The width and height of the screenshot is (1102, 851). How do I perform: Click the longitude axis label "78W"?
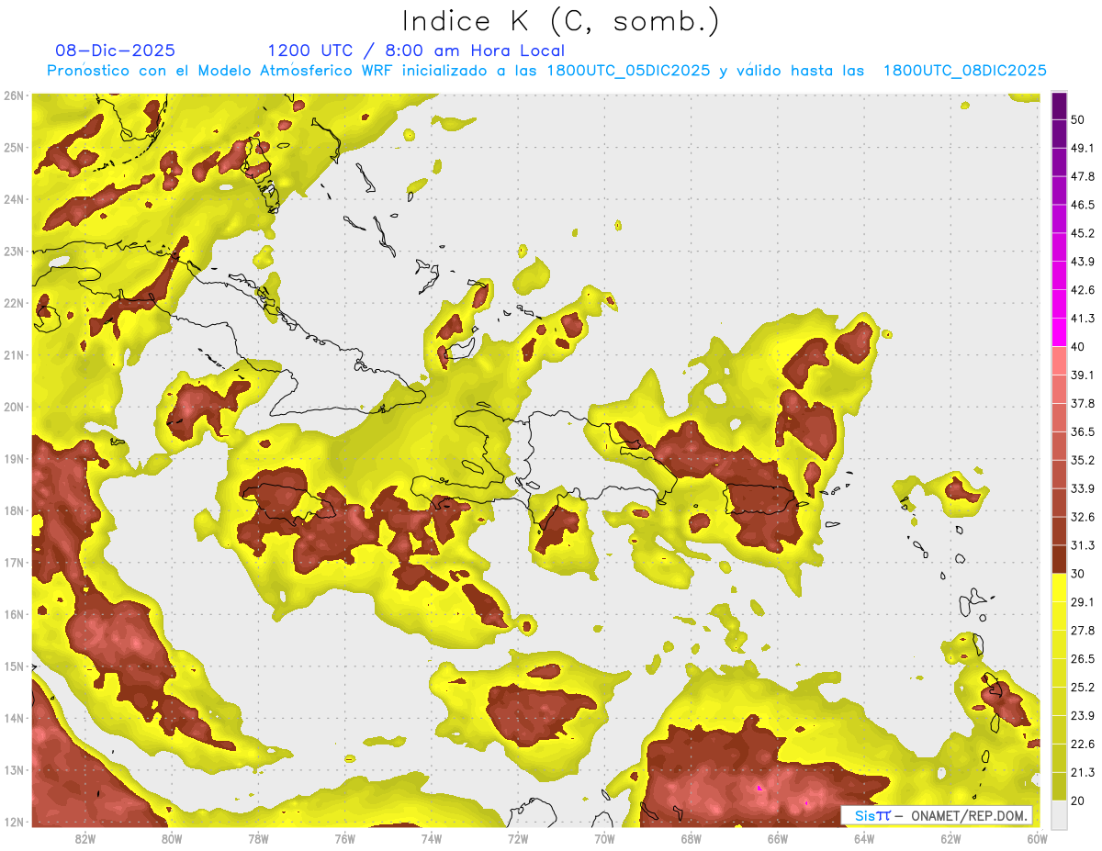pyautogui.click(x=258, y=838)
